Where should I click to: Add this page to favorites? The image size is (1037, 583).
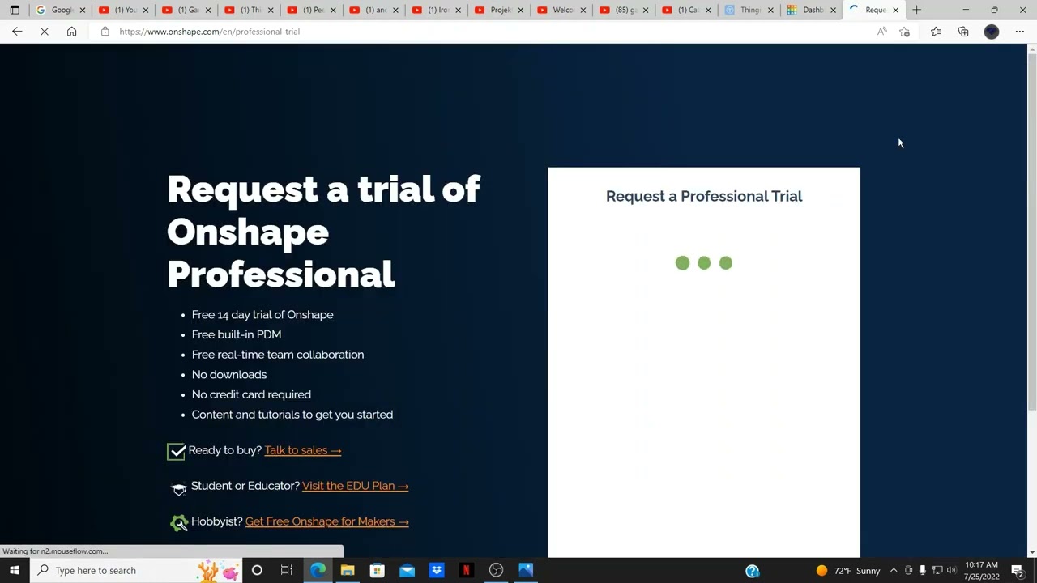pos(905,32)
